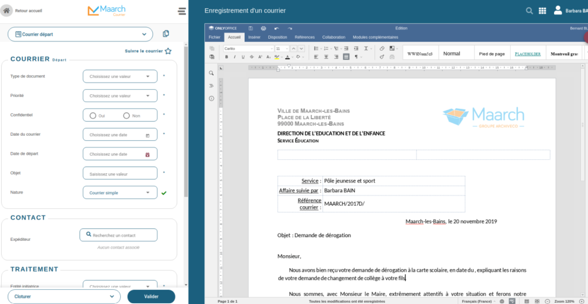Click the print icon in ONLYOFFICE header
Screen dimensions: 588x304
coord(263,28)
